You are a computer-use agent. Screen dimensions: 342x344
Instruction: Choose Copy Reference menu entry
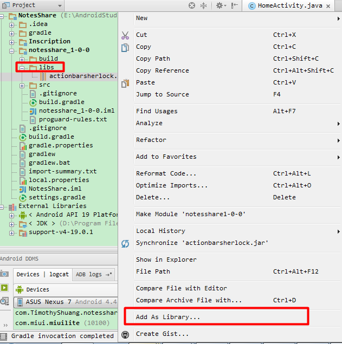pos(238,70)
